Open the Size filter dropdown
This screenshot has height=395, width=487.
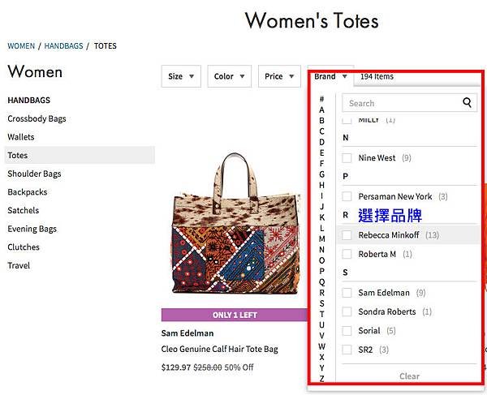tap(181, 76)
